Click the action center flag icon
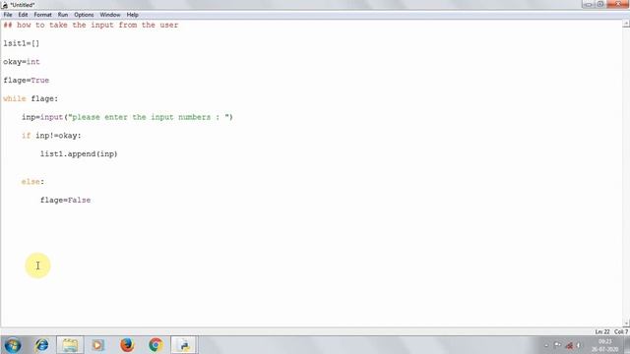The width and height of the screenshot is (630, 354). tap(558, 345)
